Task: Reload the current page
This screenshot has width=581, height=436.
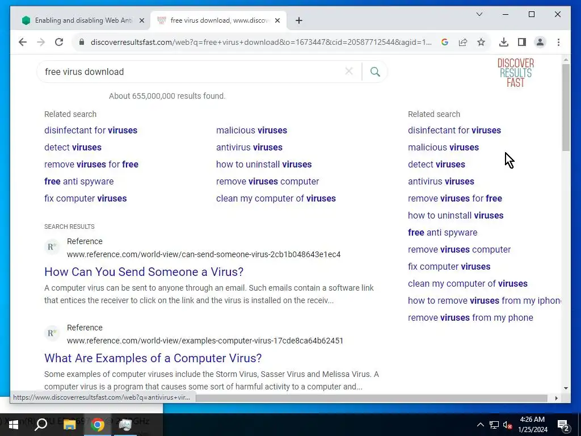Action: [x=59, y=42]
